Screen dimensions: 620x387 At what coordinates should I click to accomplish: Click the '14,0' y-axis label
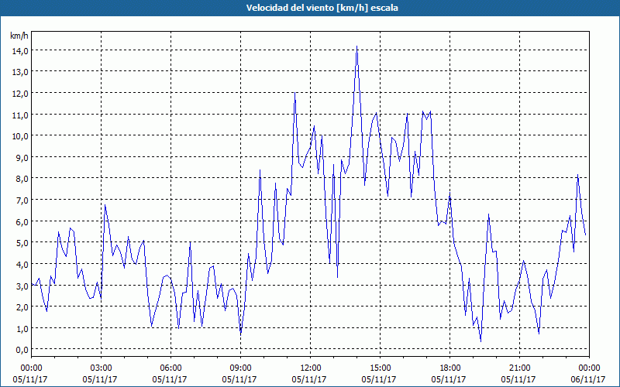[x=21, y=50]
